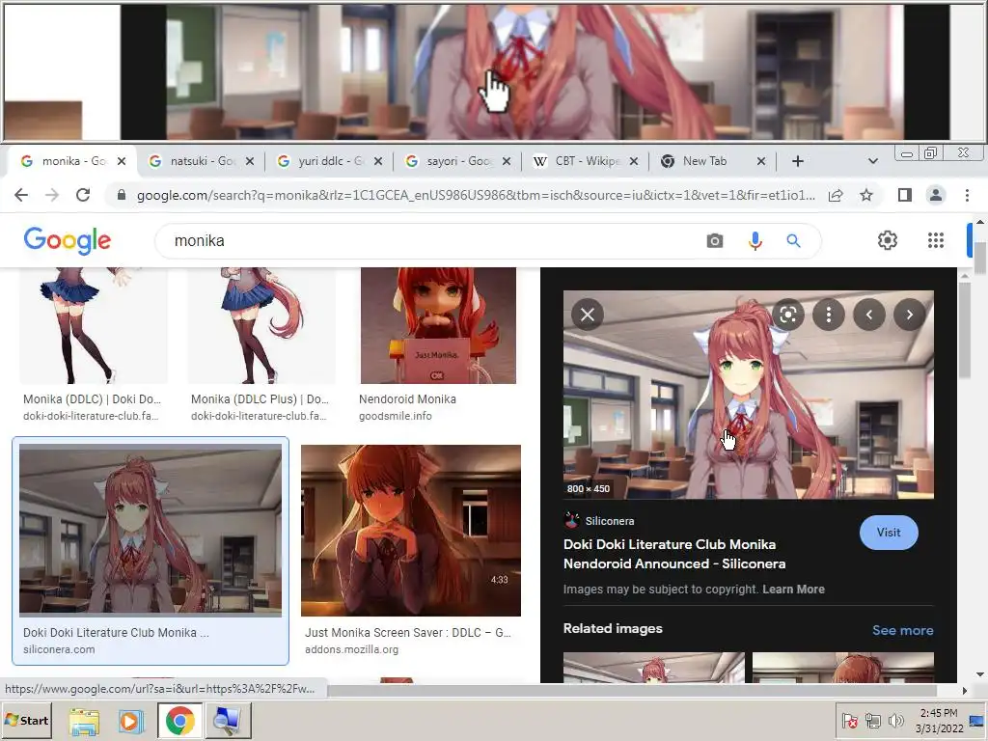Switch to the New Tab tab

pyautogui.click(x=713, y=161)
